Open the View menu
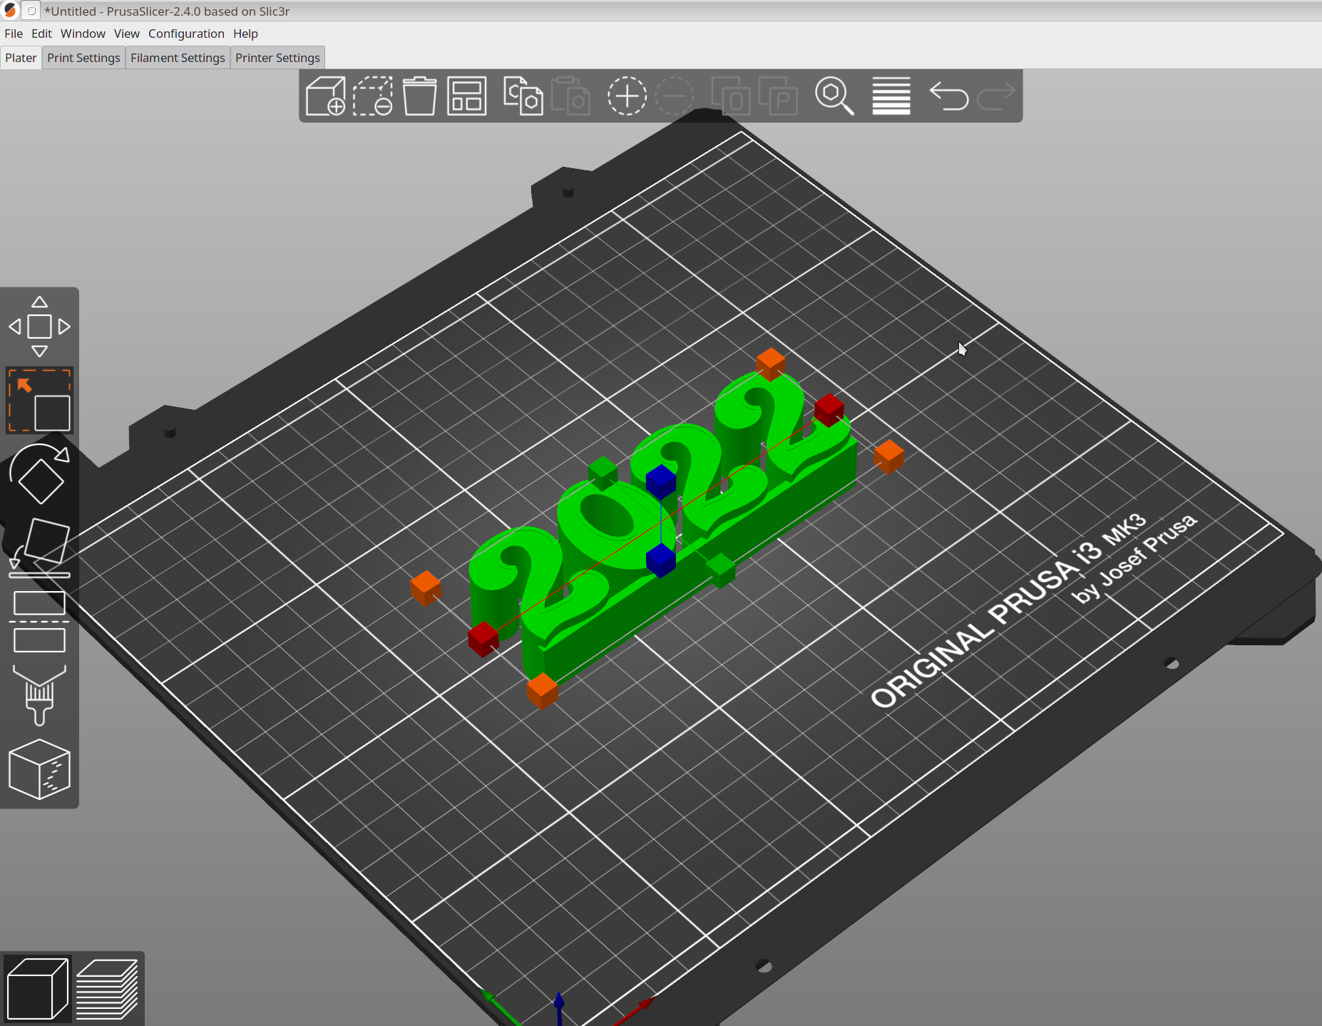Image resolution: width=1322 pixels, height=1026 pixels. [x=126, y=34]
